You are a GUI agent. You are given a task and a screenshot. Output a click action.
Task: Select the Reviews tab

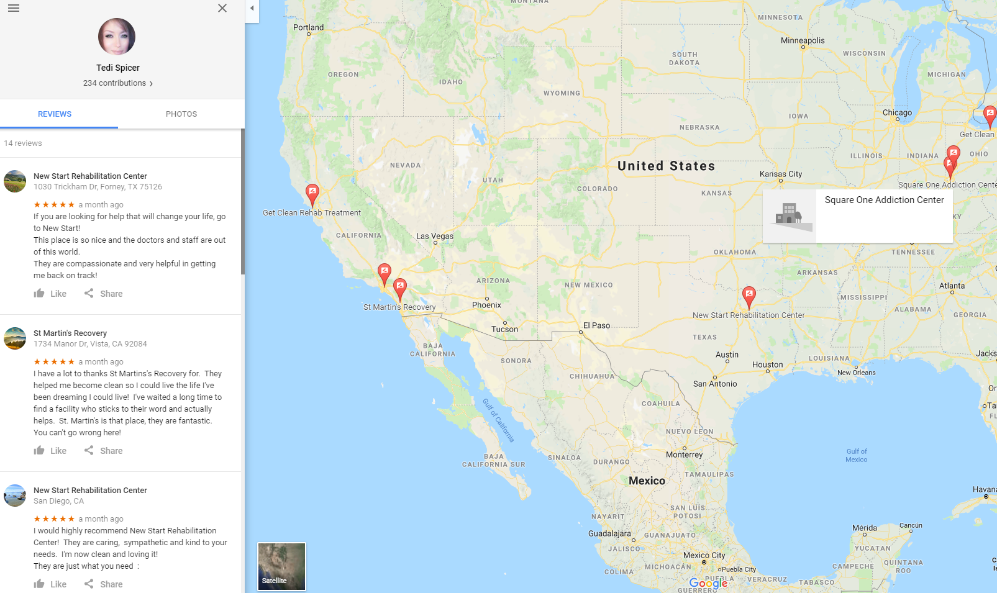pyautogui.click(x=55, y=114)
